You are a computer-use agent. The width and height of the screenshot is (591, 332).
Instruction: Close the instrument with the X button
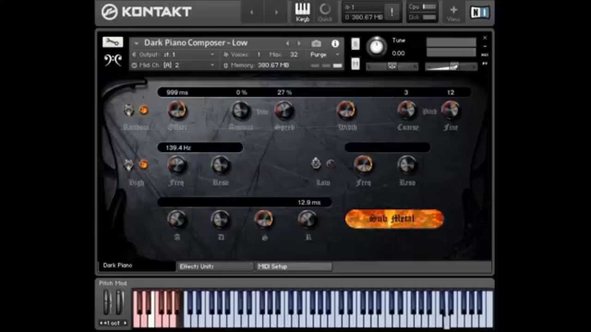[485, 38]
